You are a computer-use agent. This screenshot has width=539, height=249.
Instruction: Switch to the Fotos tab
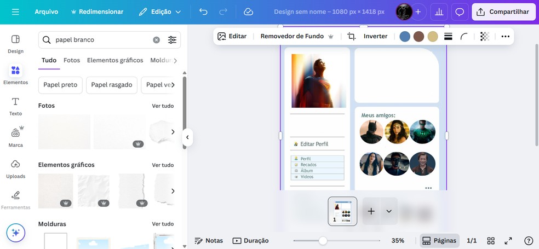point(72,60)
